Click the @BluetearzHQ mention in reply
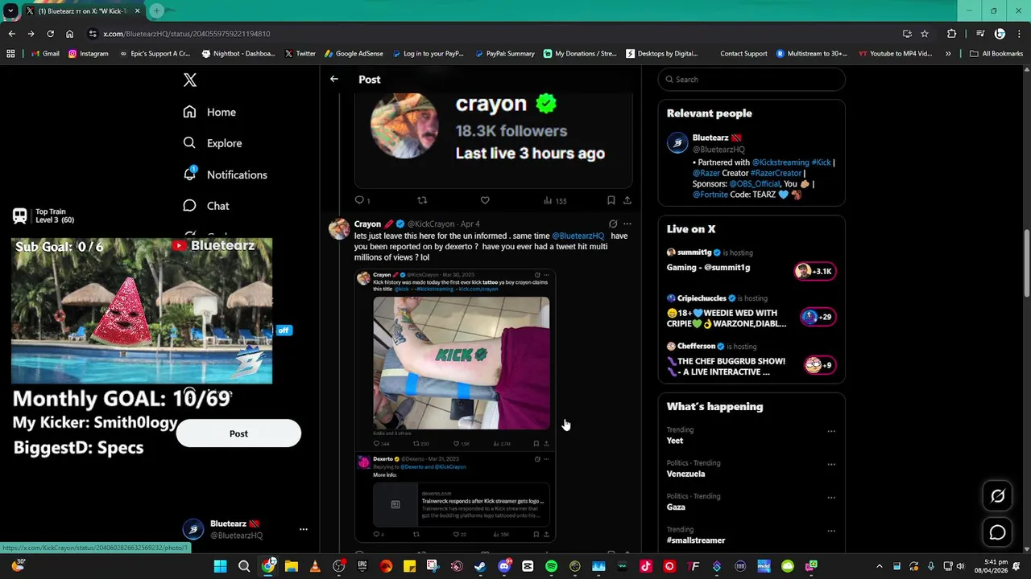1031x579 pixels. 578,236
